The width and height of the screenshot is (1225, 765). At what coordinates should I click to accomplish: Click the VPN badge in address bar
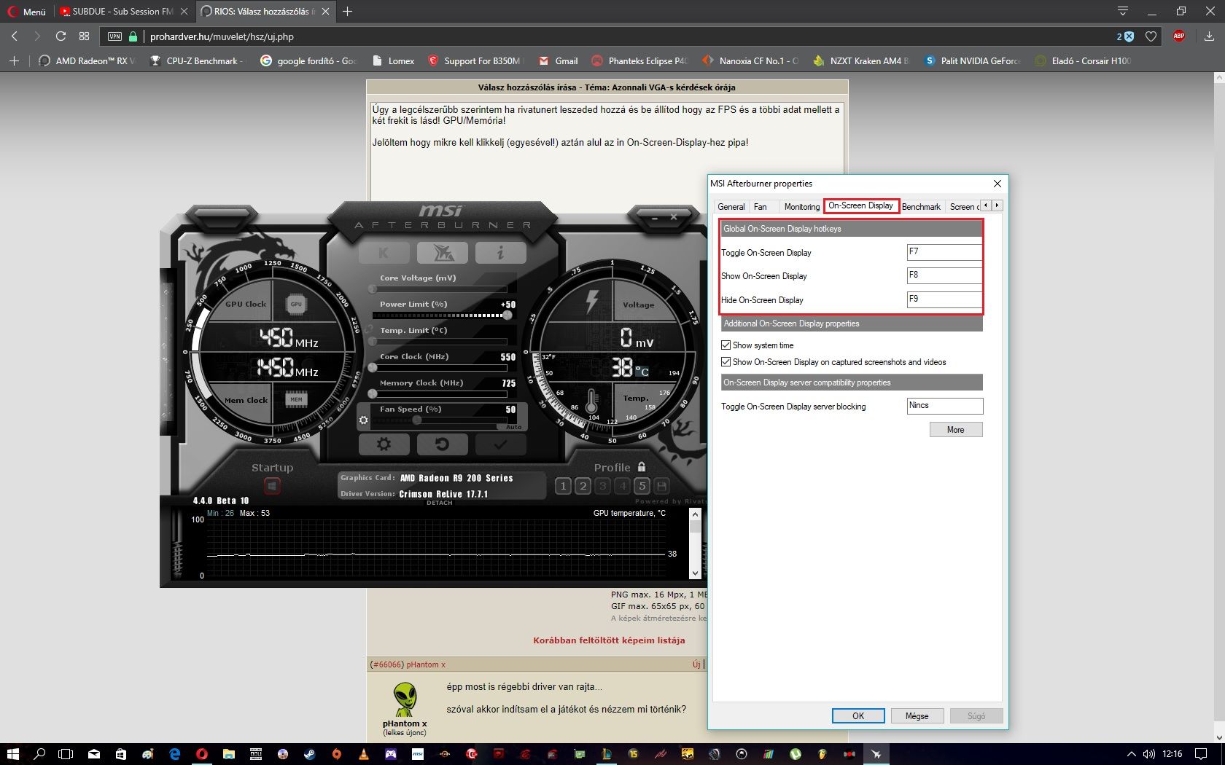coord(114,36)
